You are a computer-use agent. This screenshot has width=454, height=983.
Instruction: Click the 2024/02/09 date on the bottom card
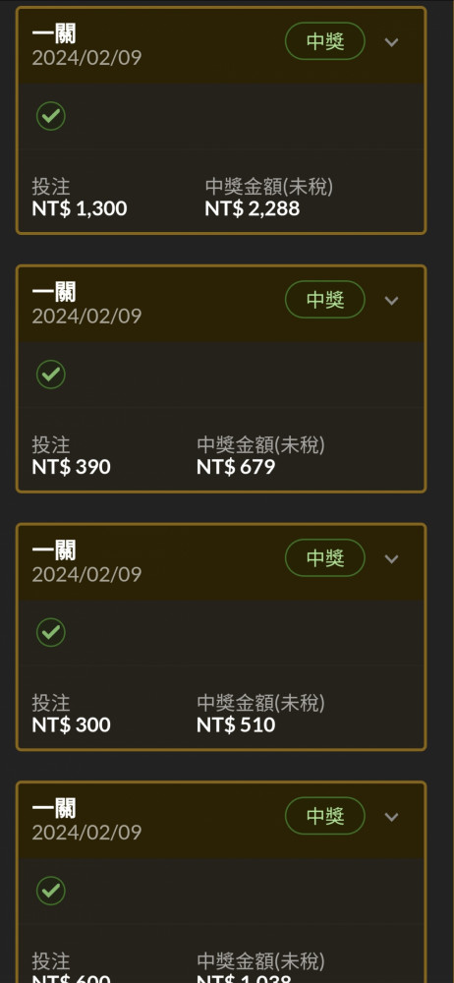click(86, 833)
